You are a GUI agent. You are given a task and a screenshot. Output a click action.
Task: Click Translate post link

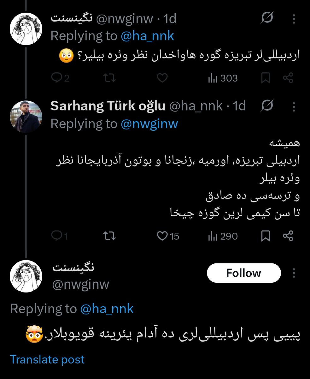47,359
